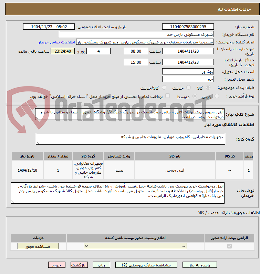Image resolution: width=260 pixels, height=274 pixels.
Task: Click the چاپ print button
Action: 102,265
